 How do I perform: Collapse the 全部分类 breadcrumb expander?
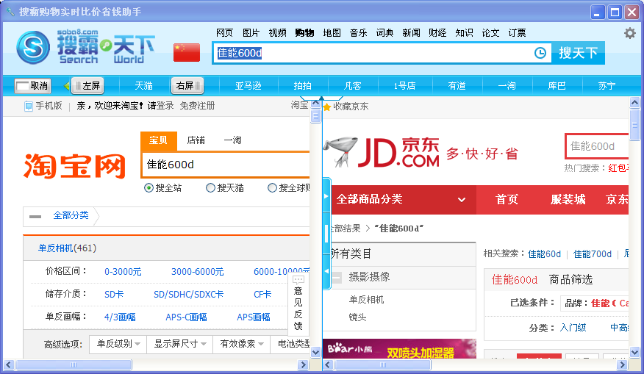tap(35, 216)
